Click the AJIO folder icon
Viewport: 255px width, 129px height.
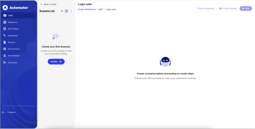coord(5,15)
